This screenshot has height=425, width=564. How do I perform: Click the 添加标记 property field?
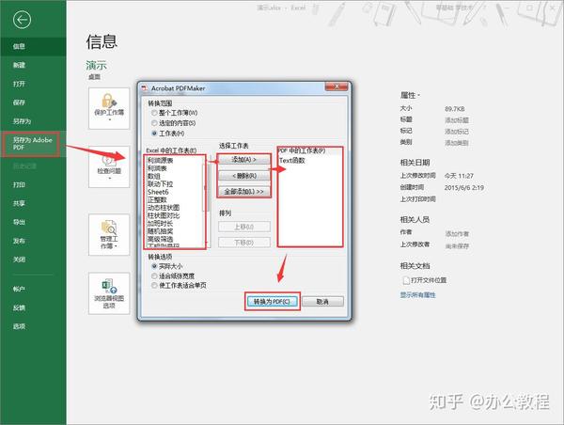457,132
